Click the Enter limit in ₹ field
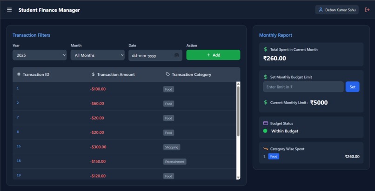The height and width of the screenshot is (191, 375). 303,87
